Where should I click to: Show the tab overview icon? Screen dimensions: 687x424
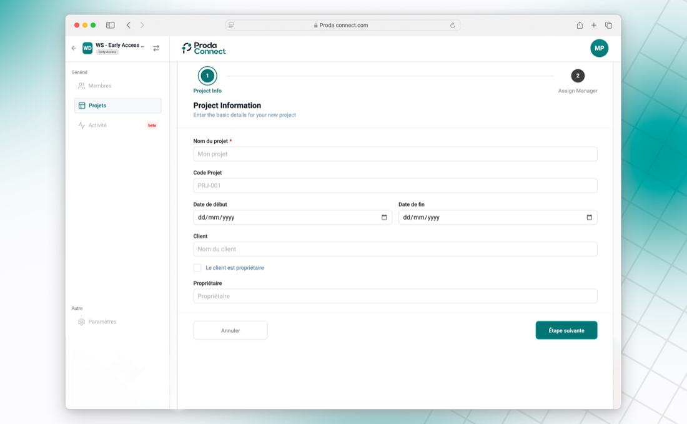pyautogui.click(x=608, y=25)
